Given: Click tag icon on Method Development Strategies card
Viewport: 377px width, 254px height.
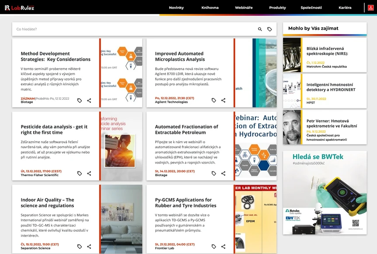Looking at the screenshot, I should [x=79, y=100].
